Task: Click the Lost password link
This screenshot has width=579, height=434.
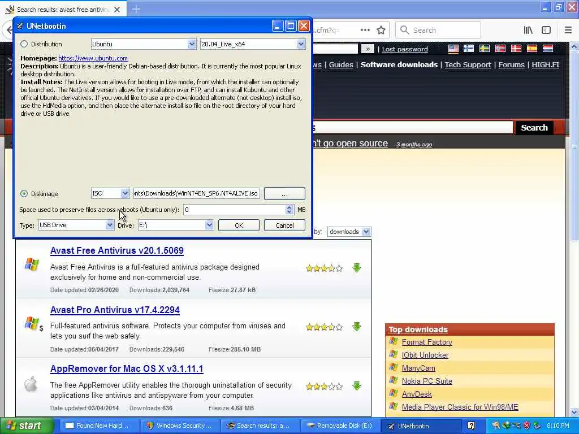Action: coord(405,49)
